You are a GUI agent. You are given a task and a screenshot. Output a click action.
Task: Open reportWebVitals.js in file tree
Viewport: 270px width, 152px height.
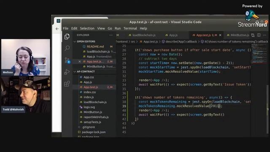click(96, 117)
